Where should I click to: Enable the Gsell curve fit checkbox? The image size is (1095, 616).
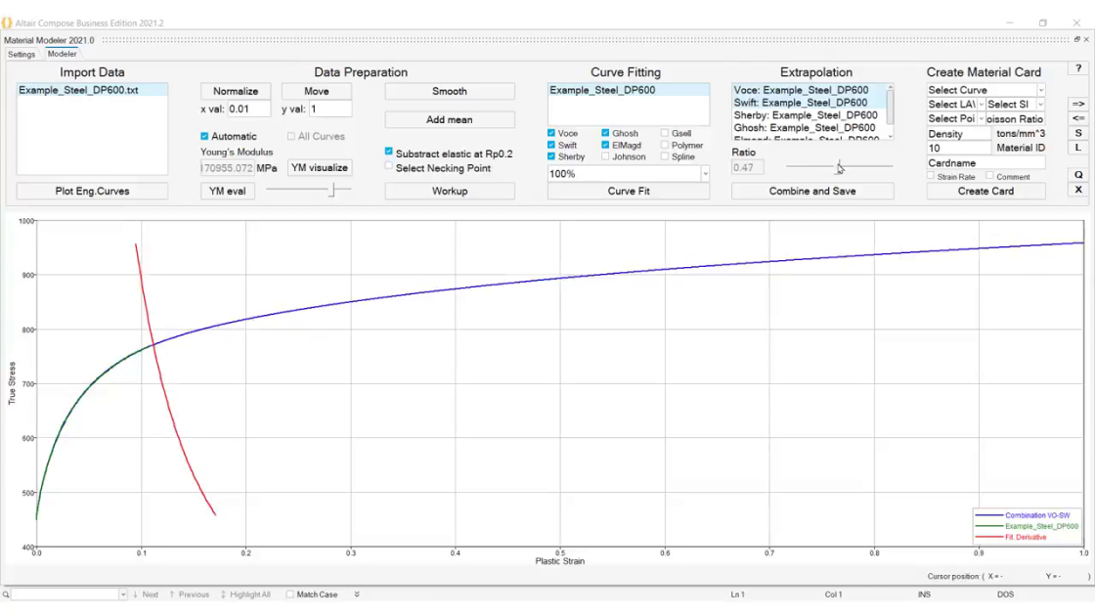click(x=665, y=133)
